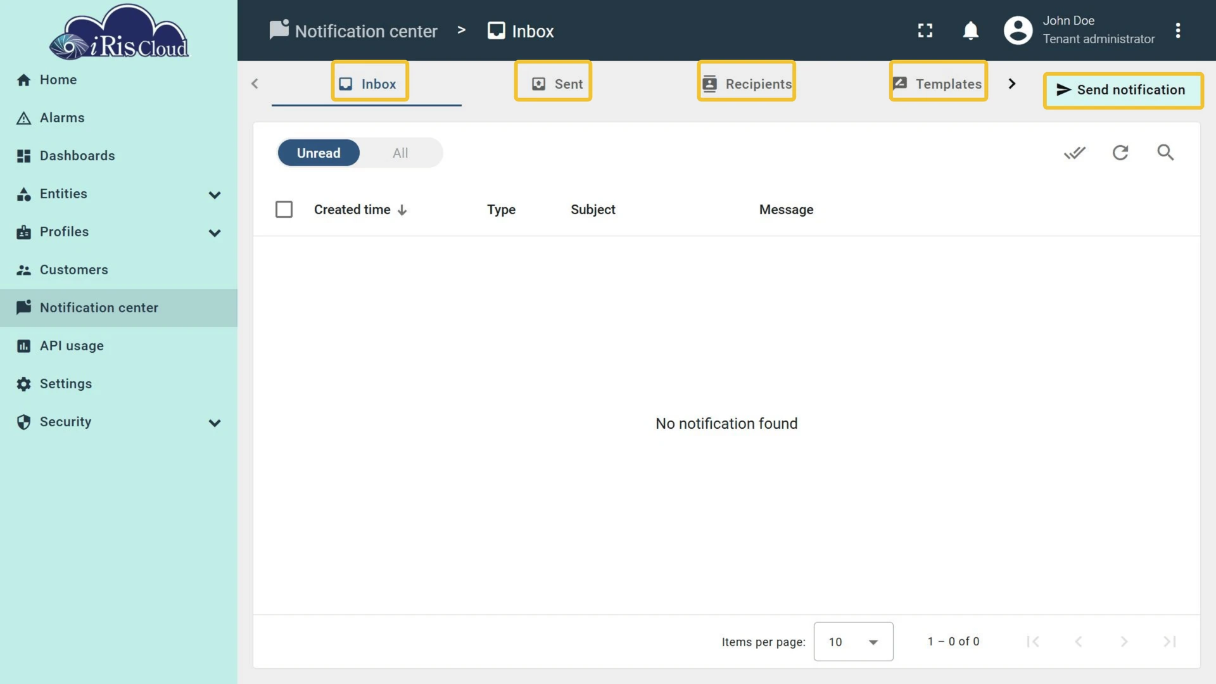
Task: Click Notification center breadcrumb
Action: 353,31
